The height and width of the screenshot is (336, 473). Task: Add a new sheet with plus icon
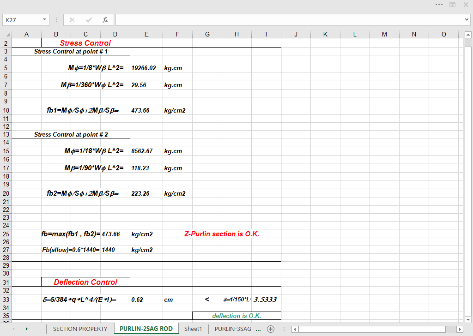click(271, 329)
